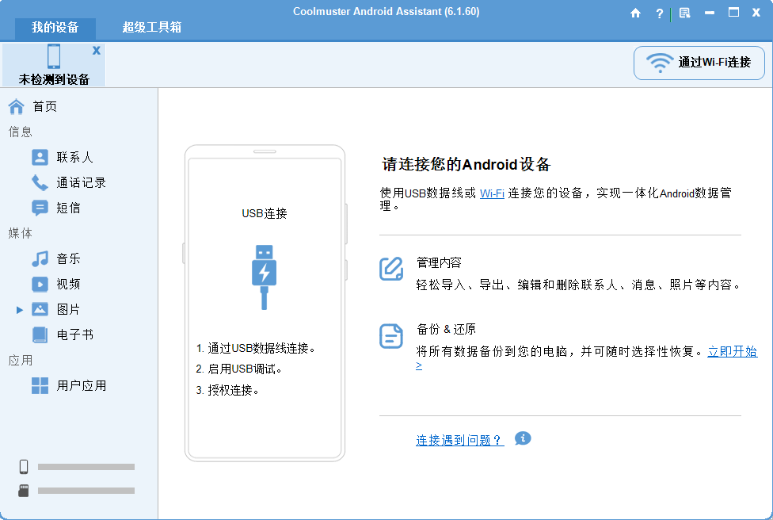The width and height of the screenshot is (773, 520).
Task: Click the 图片 picture icon
Action: click(40, 309)
